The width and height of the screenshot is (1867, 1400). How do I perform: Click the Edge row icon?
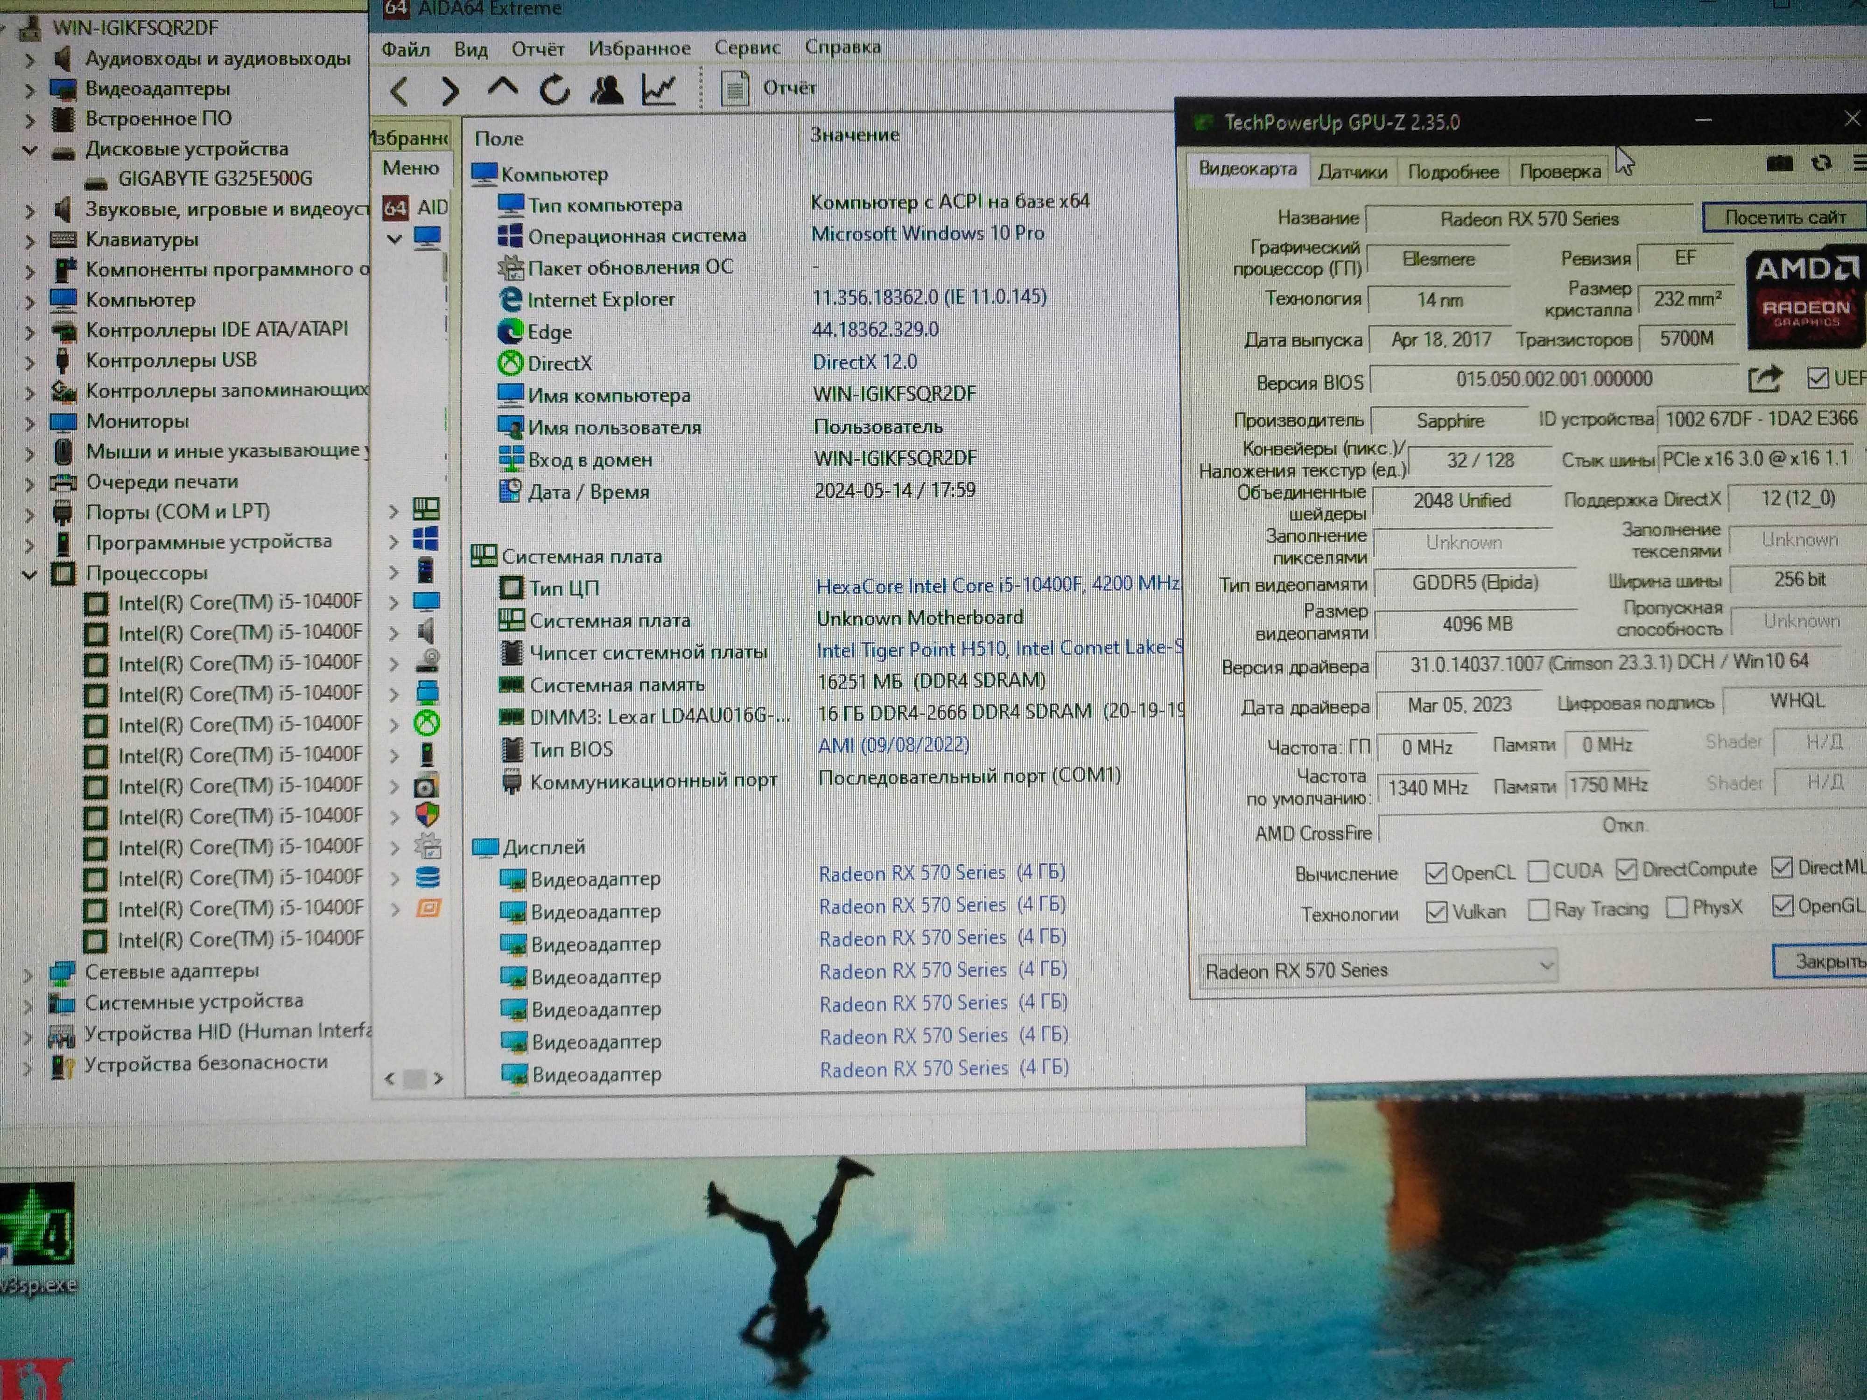[510, 331]
